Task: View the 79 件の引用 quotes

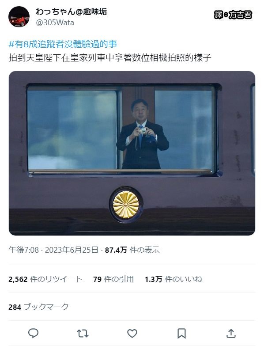Action: coord(113,279)
